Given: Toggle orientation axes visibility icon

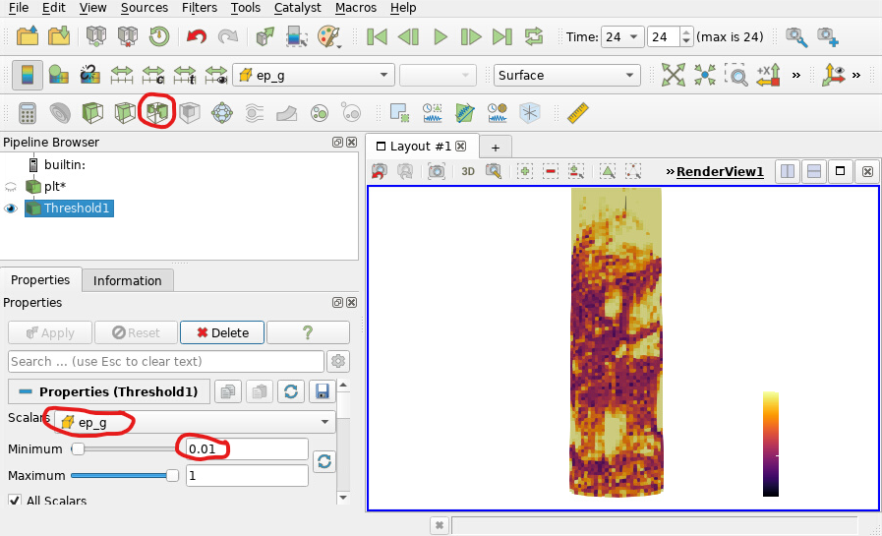Looking at the screenshot, I should (x=833, y=75).
